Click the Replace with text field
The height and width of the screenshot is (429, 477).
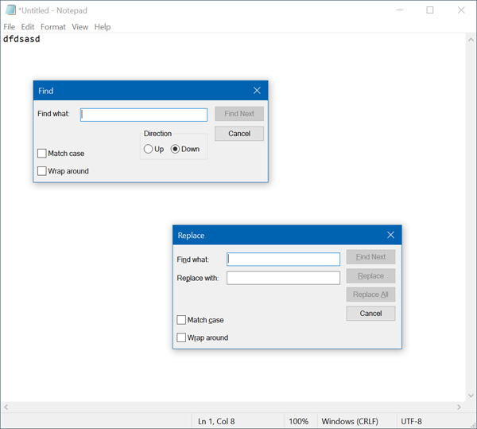pos(283,278)
